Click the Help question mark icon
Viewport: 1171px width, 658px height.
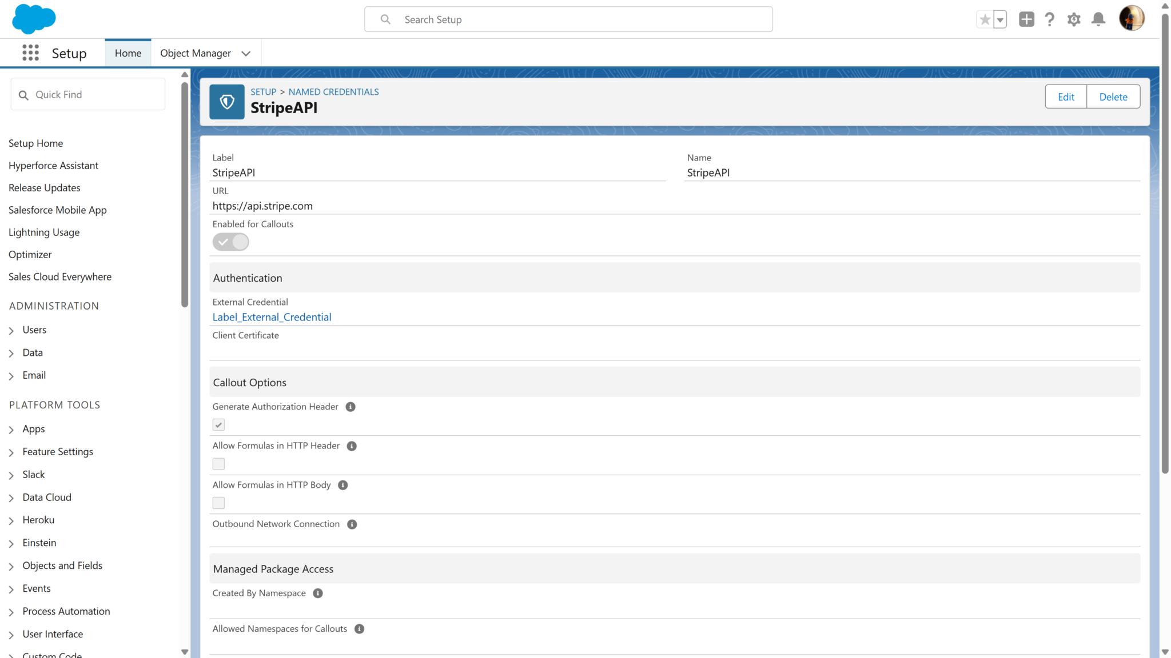coord(1049,19)
